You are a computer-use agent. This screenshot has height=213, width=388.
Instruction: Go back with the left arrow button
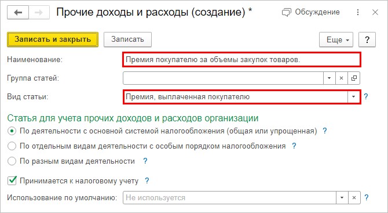pyautogui.click(x=18, y=12)
